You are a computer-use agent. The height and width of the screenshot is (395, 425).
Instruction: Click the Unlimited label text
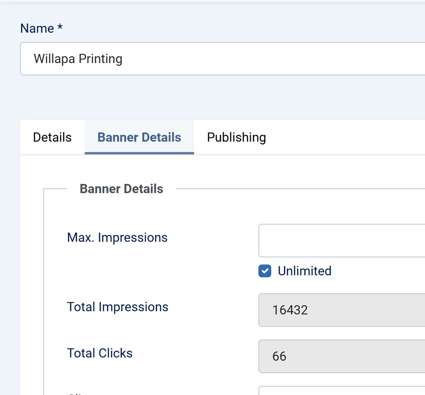click(x=304, y=271)
